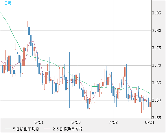The height and width of the screenshot is (133, 166).
Task: Click the 8/21 date axis label
Action: click(150, 122)
